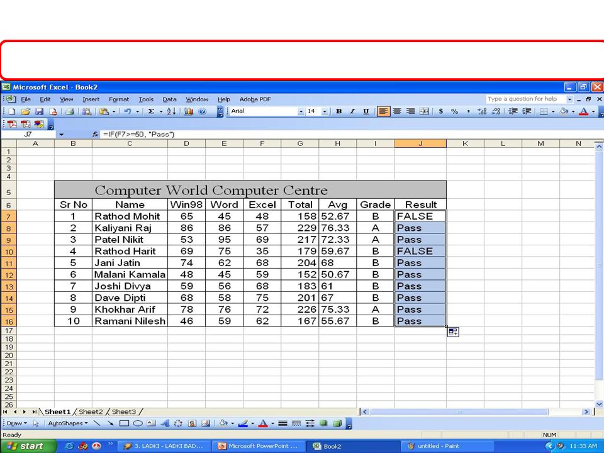Toggle 3-D Style on Drawing toolbar
The height and width of the screenshot is (453, 604).
point(337,423)
